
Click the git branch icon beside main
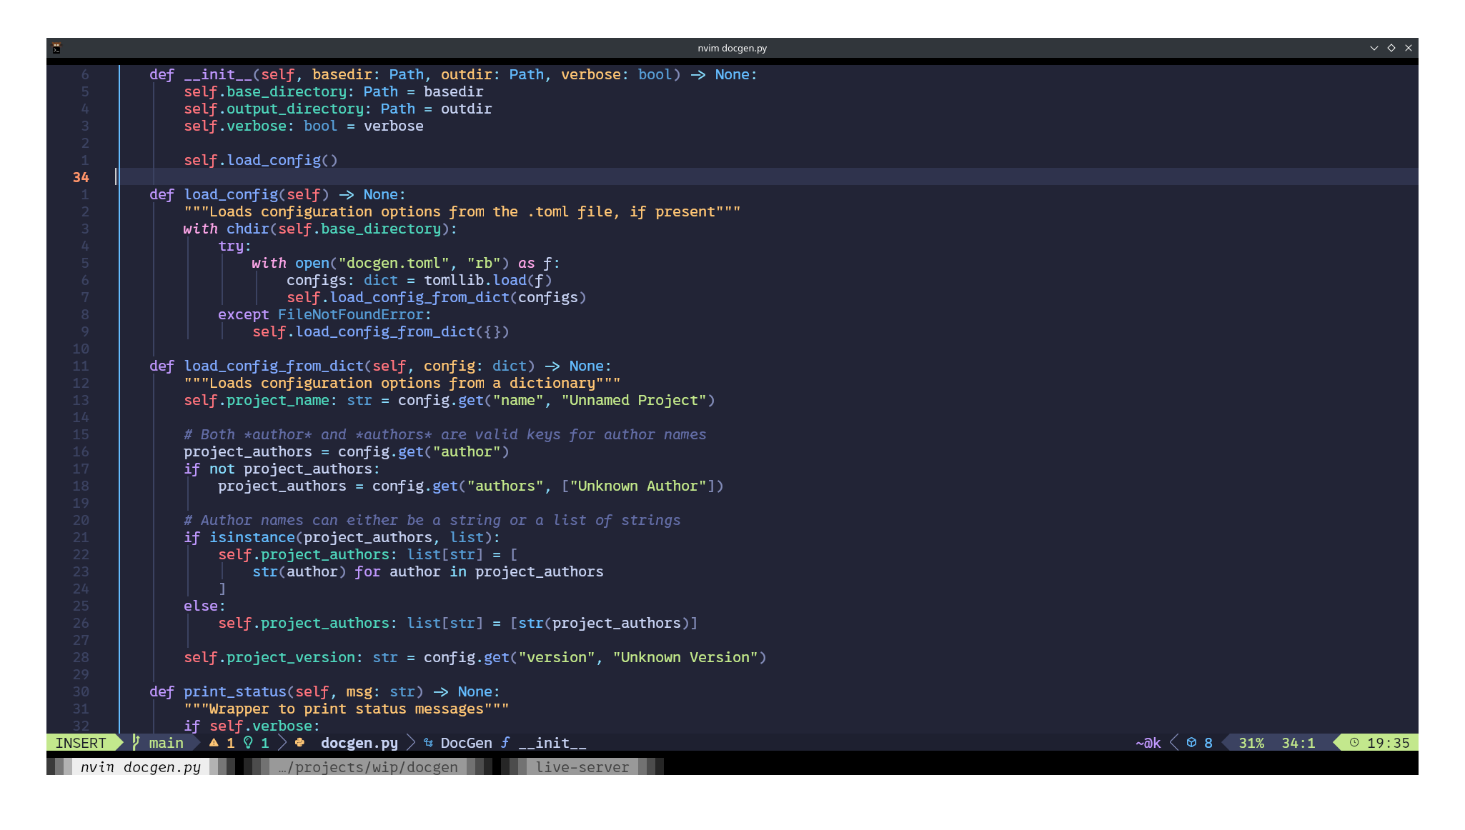pos(136,743)
